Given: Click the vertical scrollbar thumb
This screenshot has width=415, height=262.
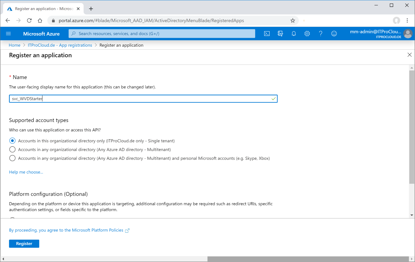Looking at the screenshot, I should pyautogui.click(x=412, y=127).
